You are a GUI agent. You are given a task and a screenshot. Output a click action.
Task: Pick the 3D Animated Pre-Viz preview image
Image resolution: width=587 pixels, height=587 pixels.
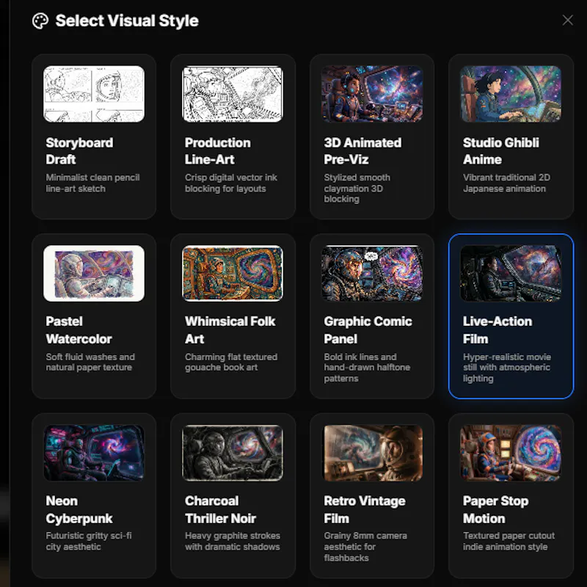click(x=372, y=94)
